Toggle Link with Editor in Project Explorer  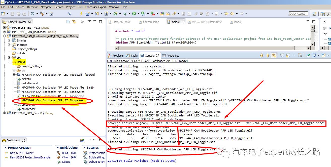[x=74, y=22]
